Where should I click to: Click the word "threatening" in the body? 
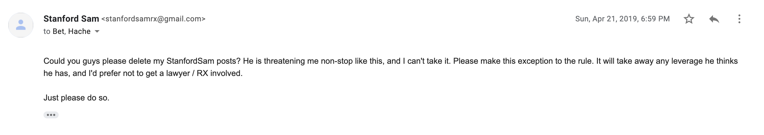288,61
